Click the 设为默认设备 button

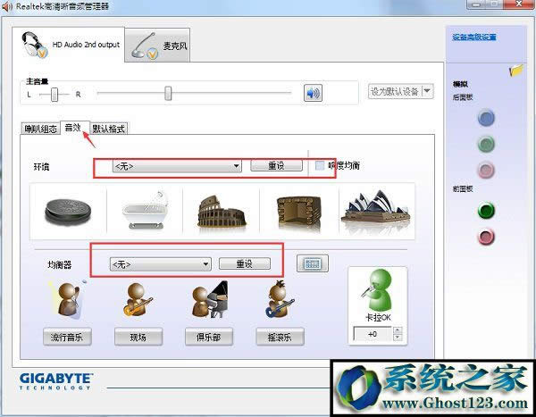coord(395,91)
